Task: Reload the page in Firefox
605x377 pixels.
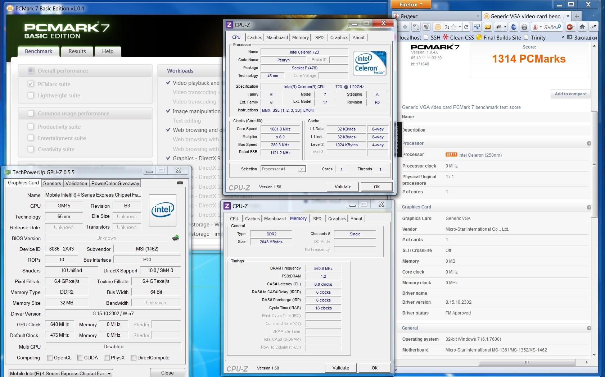Action: 466,27
